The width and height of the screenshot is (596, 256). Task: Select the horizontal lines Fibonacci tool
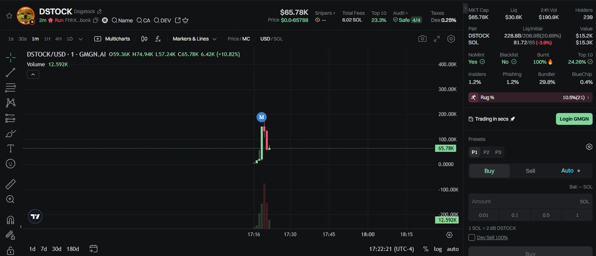(x=10, y=88)
